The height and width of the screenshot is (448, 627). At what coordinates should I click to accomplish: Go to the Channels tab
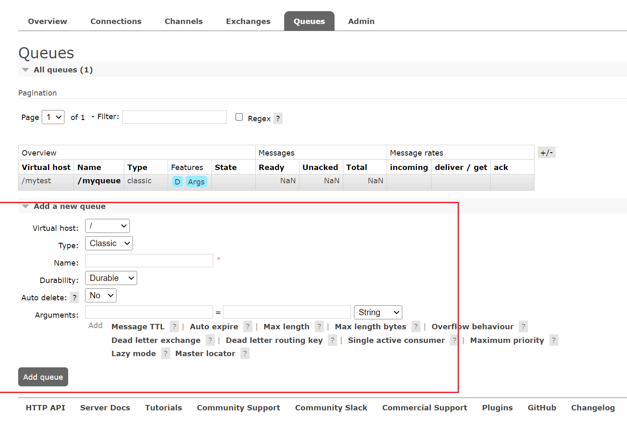click(x=184, y=21)
